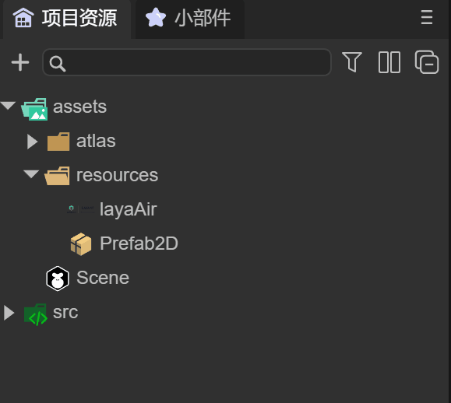Click the plus add-asset icon
This screenshot has height=403, width=451.
tap(20, 62)
